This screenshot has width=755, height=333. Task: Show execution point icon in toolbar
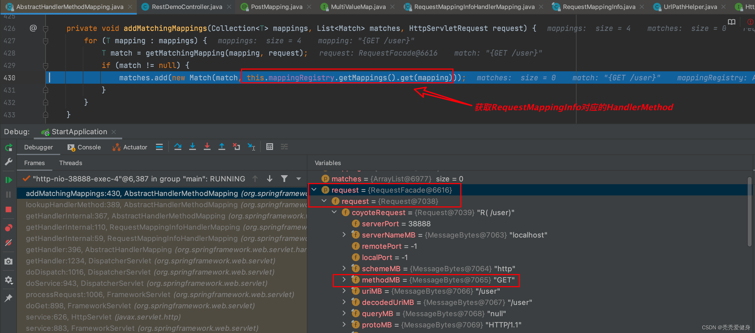159,147
